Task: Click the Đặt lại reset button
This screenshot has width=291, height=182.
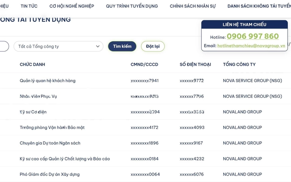Action: [153, 46]
